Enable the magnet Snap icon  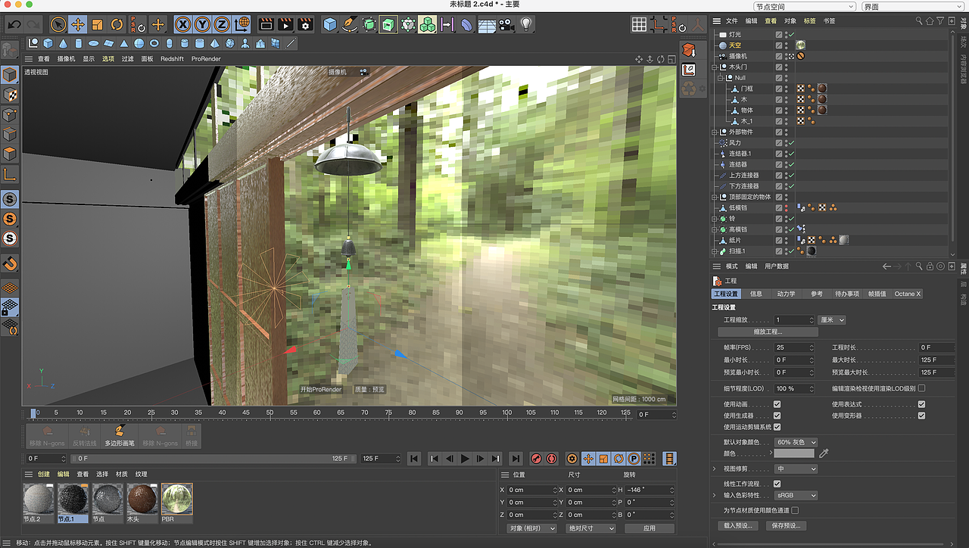pyautogui.click(x=10, y=263)
